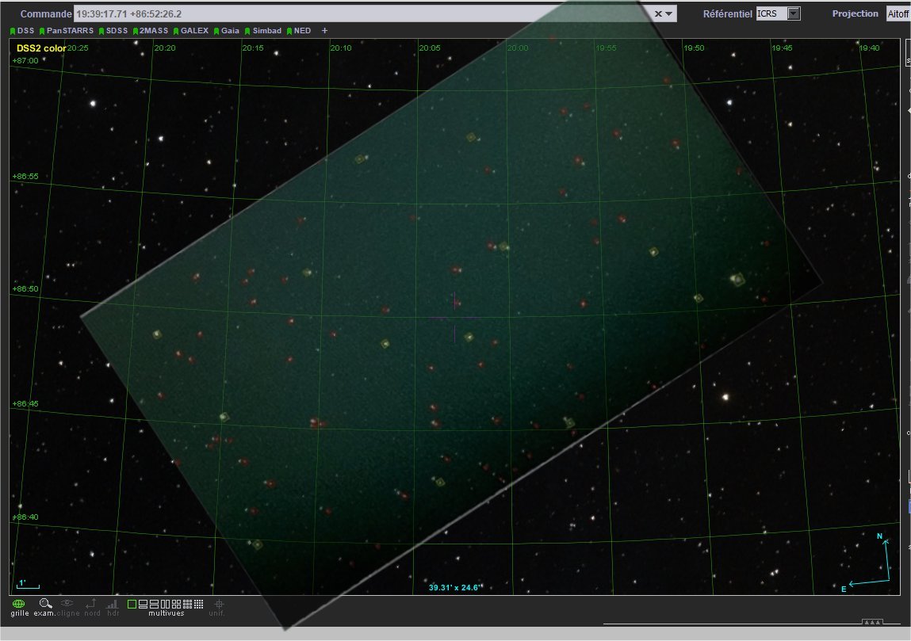Click the +86:50 declination grid label
The image size is (911, 641).
pos(25,288)
